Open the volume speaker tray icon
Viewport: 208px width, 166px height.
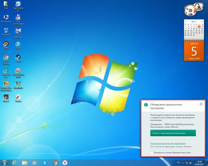click(191, 163)
